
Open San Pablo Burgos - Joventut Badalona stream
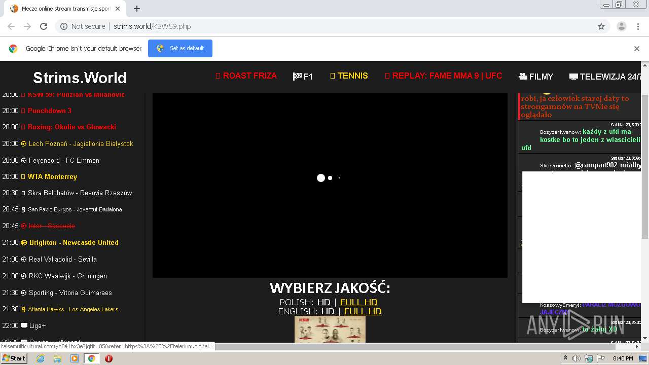(75, 209)
